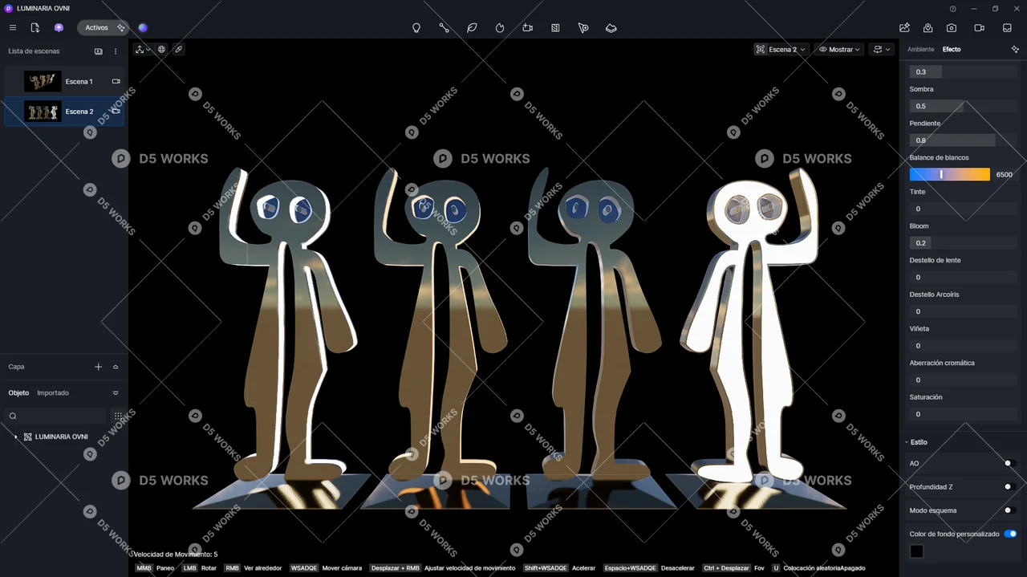Open the hatched material tool icon

tap(555, 27)
